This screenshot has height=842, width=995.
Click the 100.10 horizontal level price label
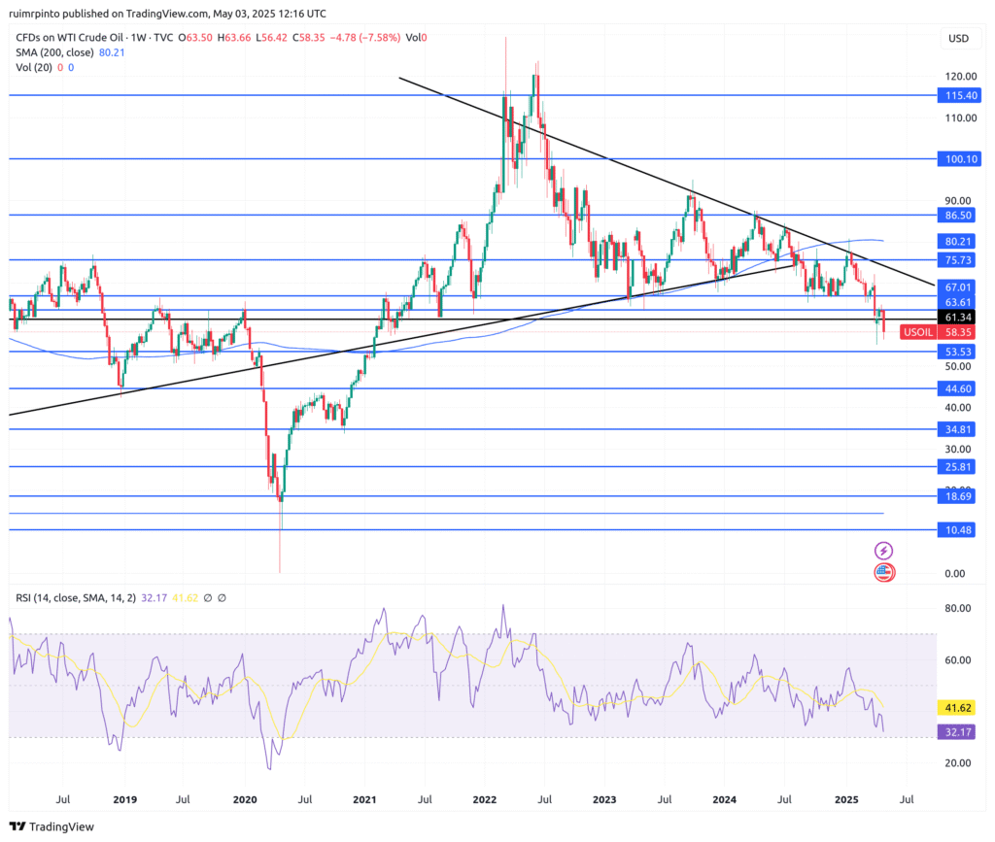(958, 158)
